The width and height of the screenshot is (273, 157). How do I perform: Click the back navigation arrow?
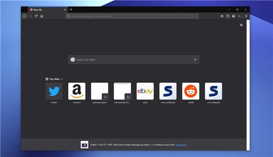pos(25,16)
